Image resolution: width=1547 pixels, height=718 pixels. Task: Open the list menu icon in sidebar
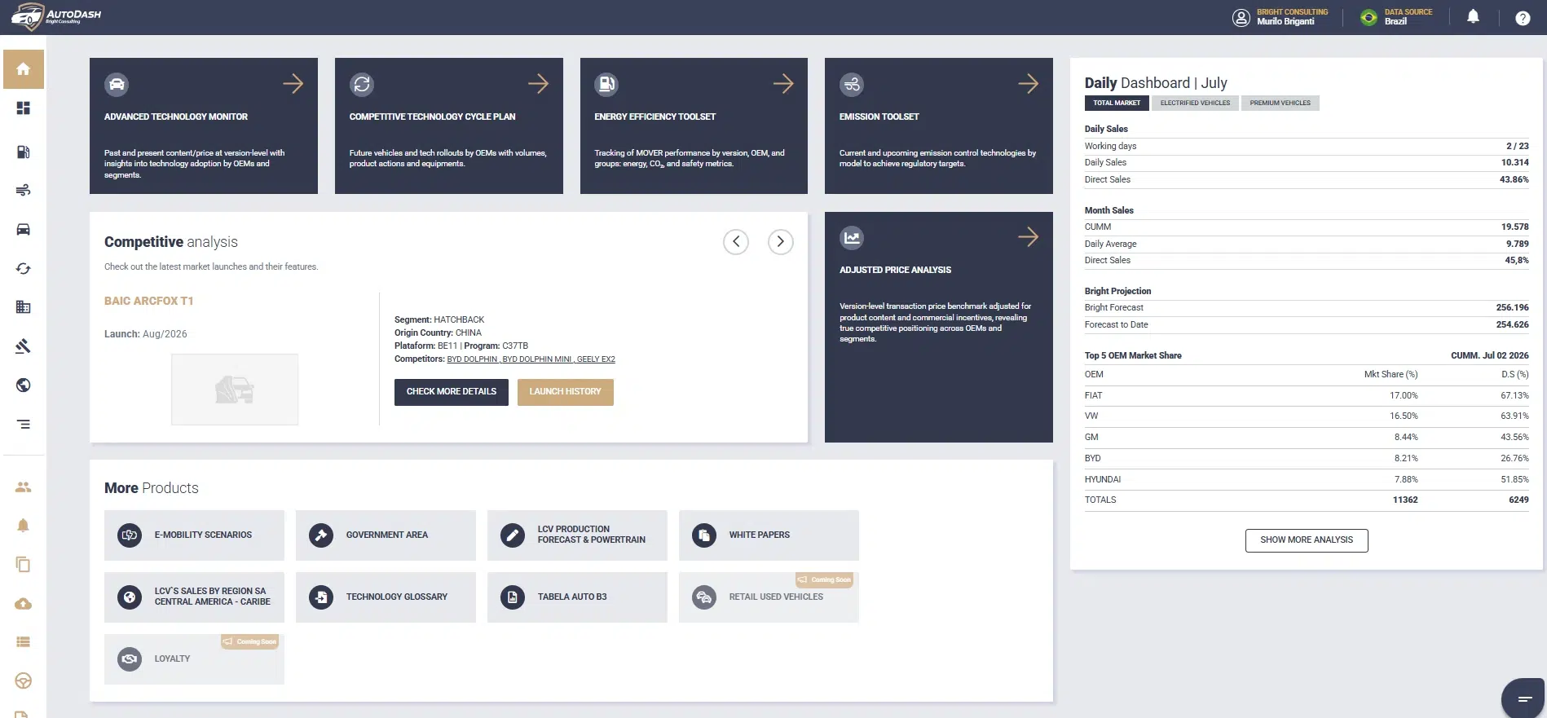(24, 425)
